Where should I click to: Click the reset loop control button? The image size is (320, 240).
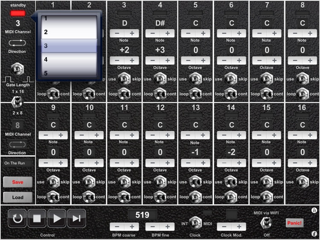tap(17, 218)
